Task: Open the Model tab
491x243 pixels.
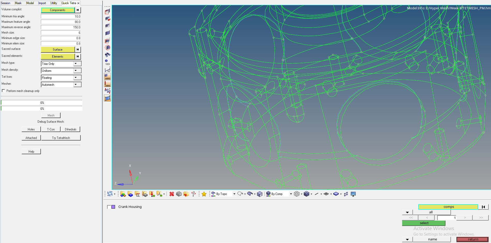Action: pyautogui.click(x=30, y=3)
